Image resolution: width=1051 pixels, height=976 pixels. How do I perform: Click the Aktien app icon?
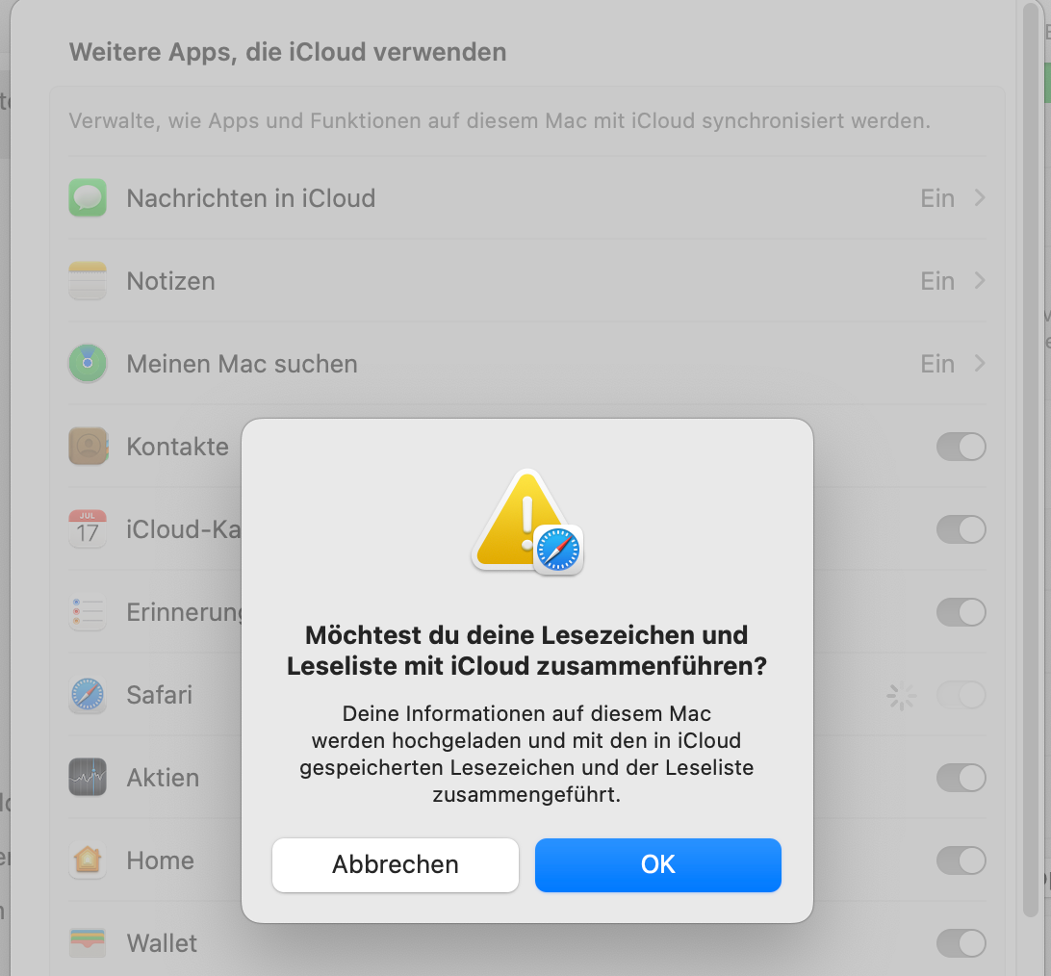pyautogui.click(x=88, y=778)
